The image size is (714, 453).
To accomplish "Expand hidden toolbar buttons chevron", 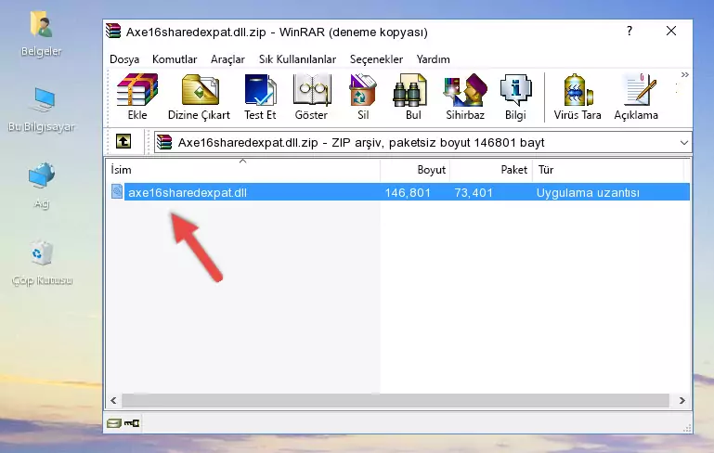I will coord(685,74).
